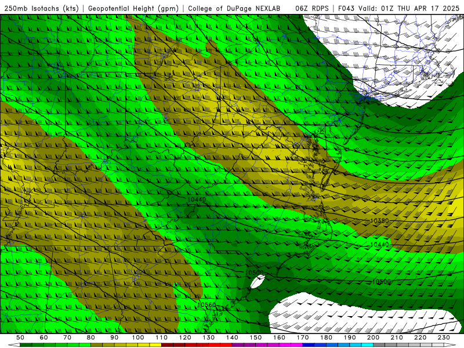This screenshot has width=464, height=348.
Task: Click the 'F043' forecast hour label
Action: click(346, 9)
